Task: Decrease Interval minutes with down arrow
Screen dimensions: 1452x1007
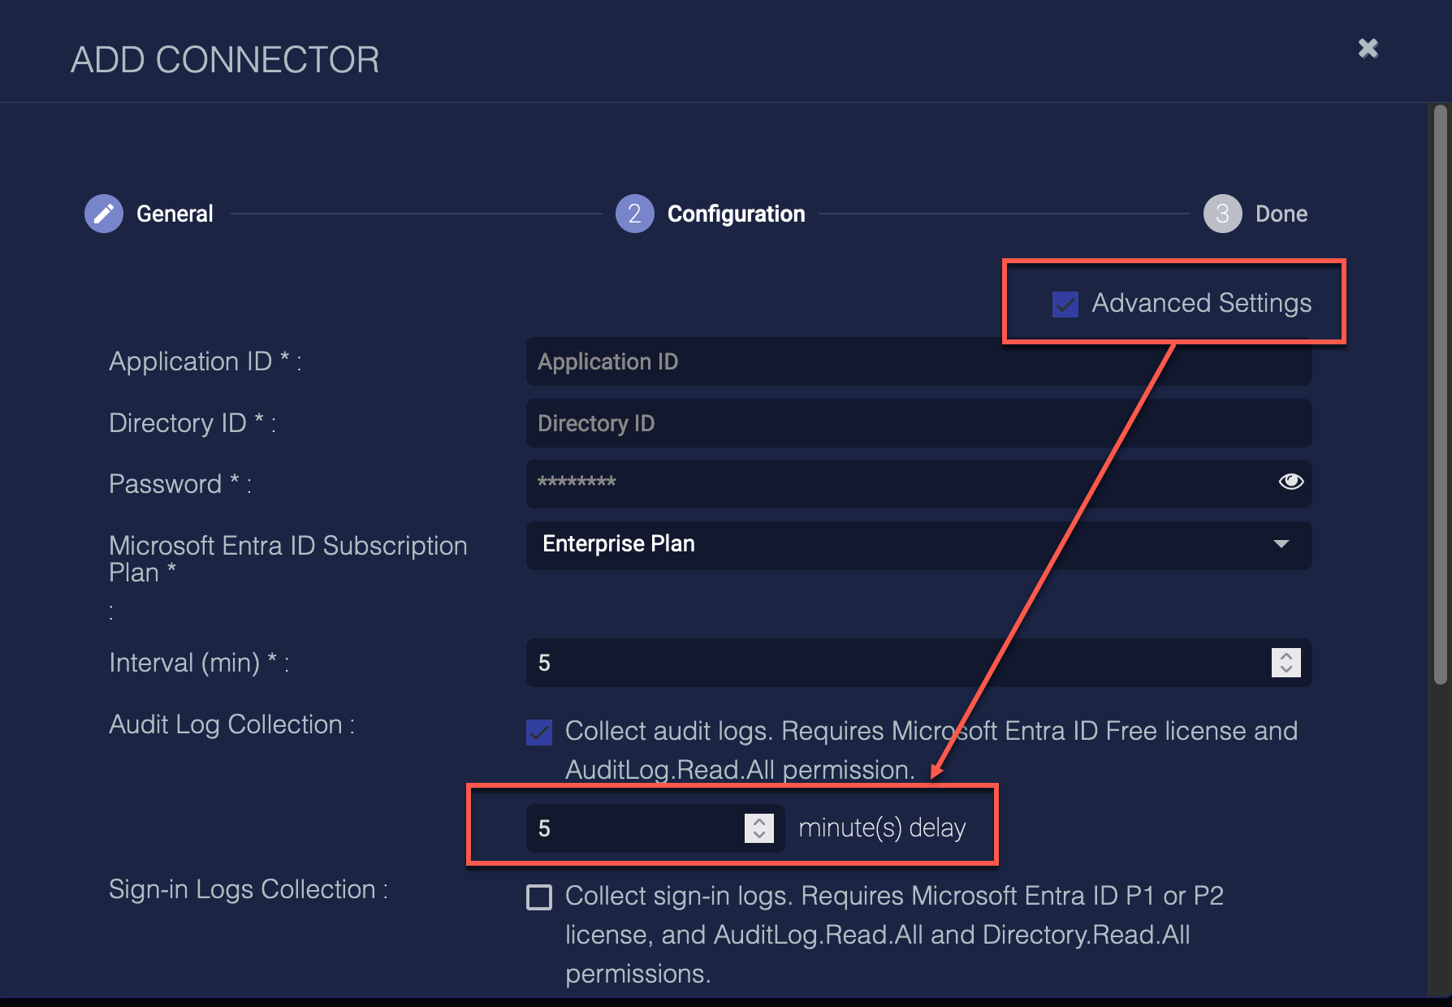Action: (x=1286, y=670)
